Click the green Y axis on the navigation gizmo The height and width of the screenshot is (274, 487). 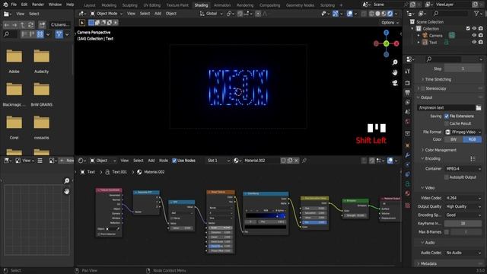point(386,44)
